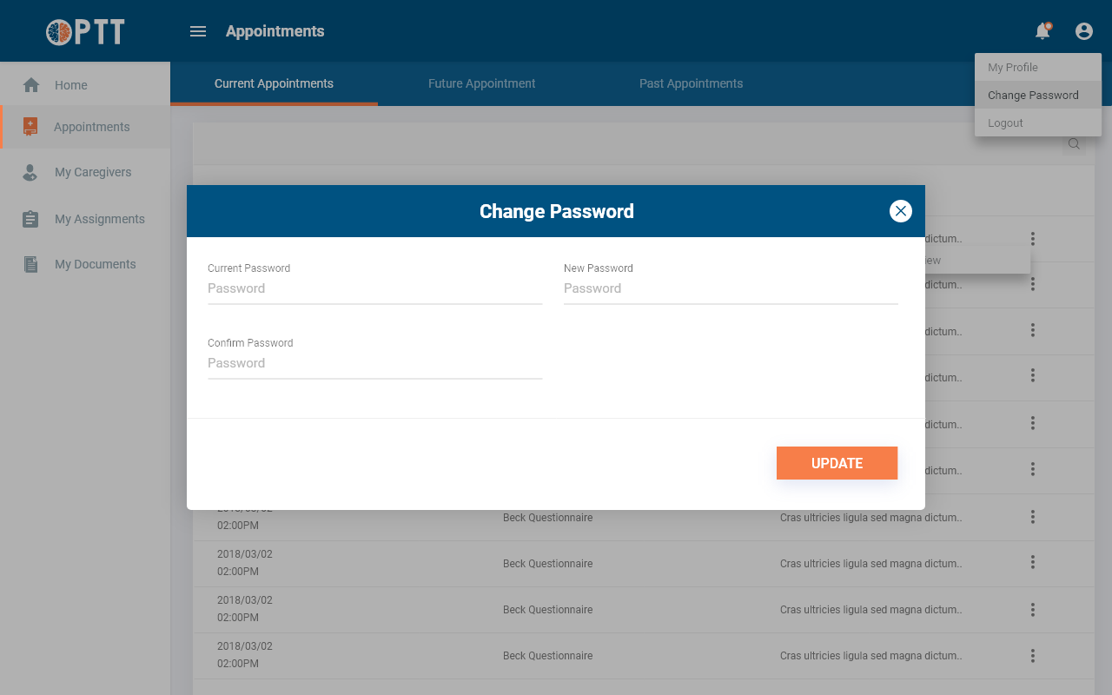The height and width of the screenshot is (695, 1112).
Task: Click the My Assignments clipboard icon
Action: point(30,219)
